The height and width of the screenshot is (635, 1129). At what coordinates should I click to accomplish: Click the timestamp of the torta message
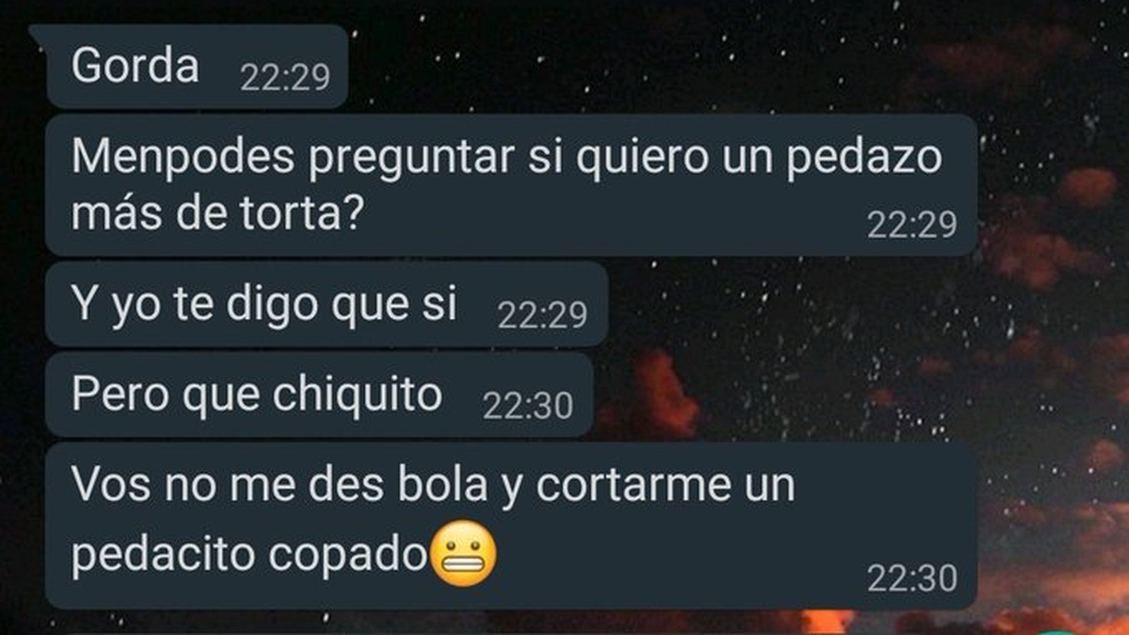coord(912,225)
